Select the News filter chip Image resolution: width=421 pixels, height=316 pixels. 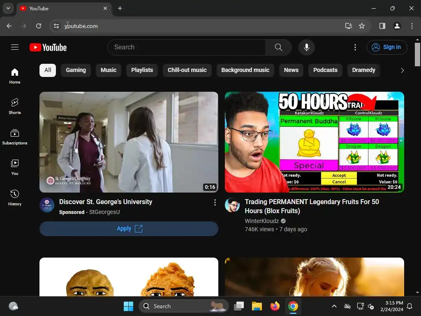[x=291, y=70]
